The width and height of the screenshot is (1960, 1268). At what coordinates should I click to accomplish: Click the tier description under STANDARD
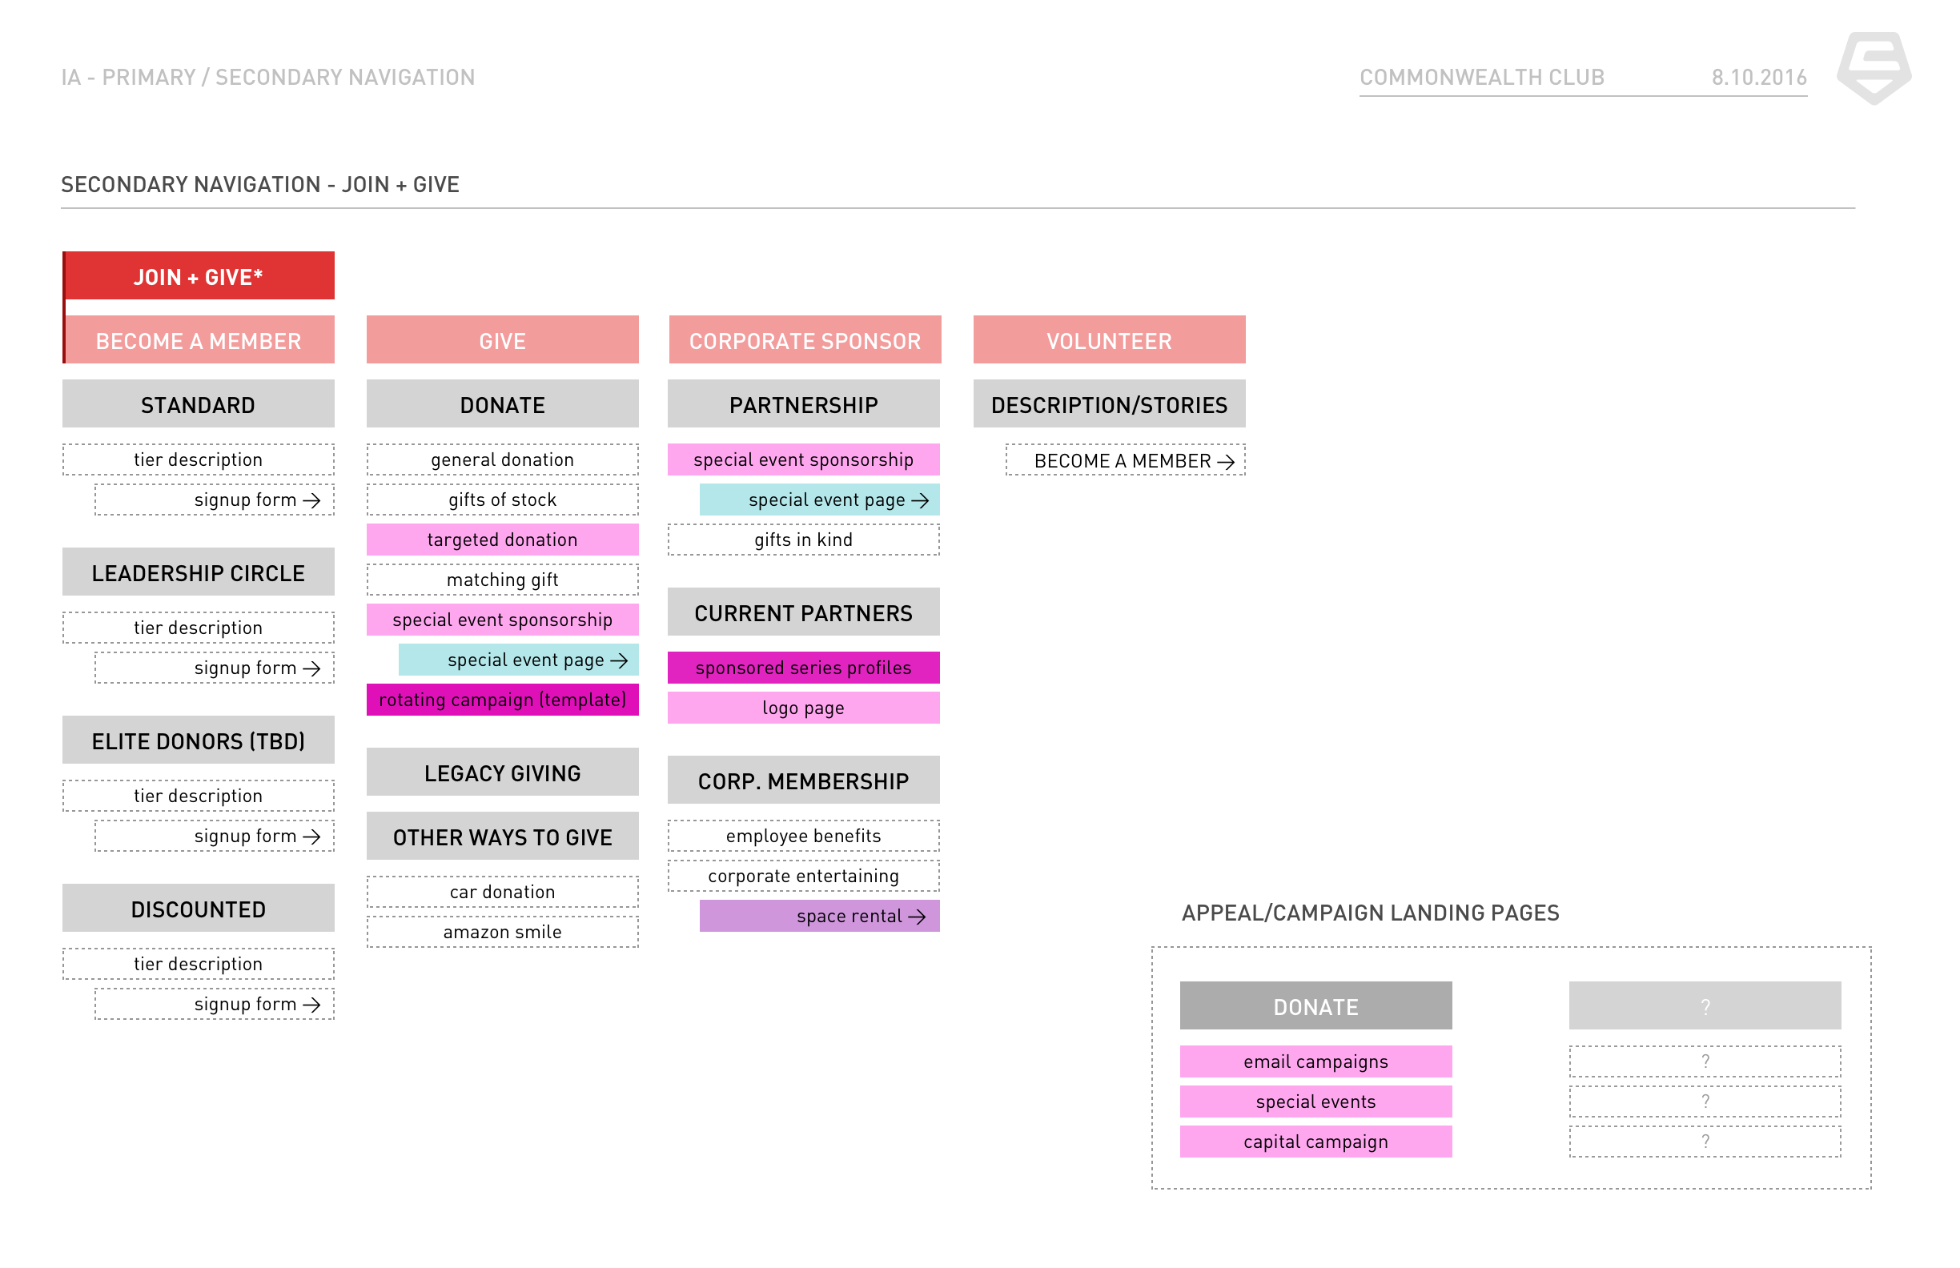tap(199, 459)
